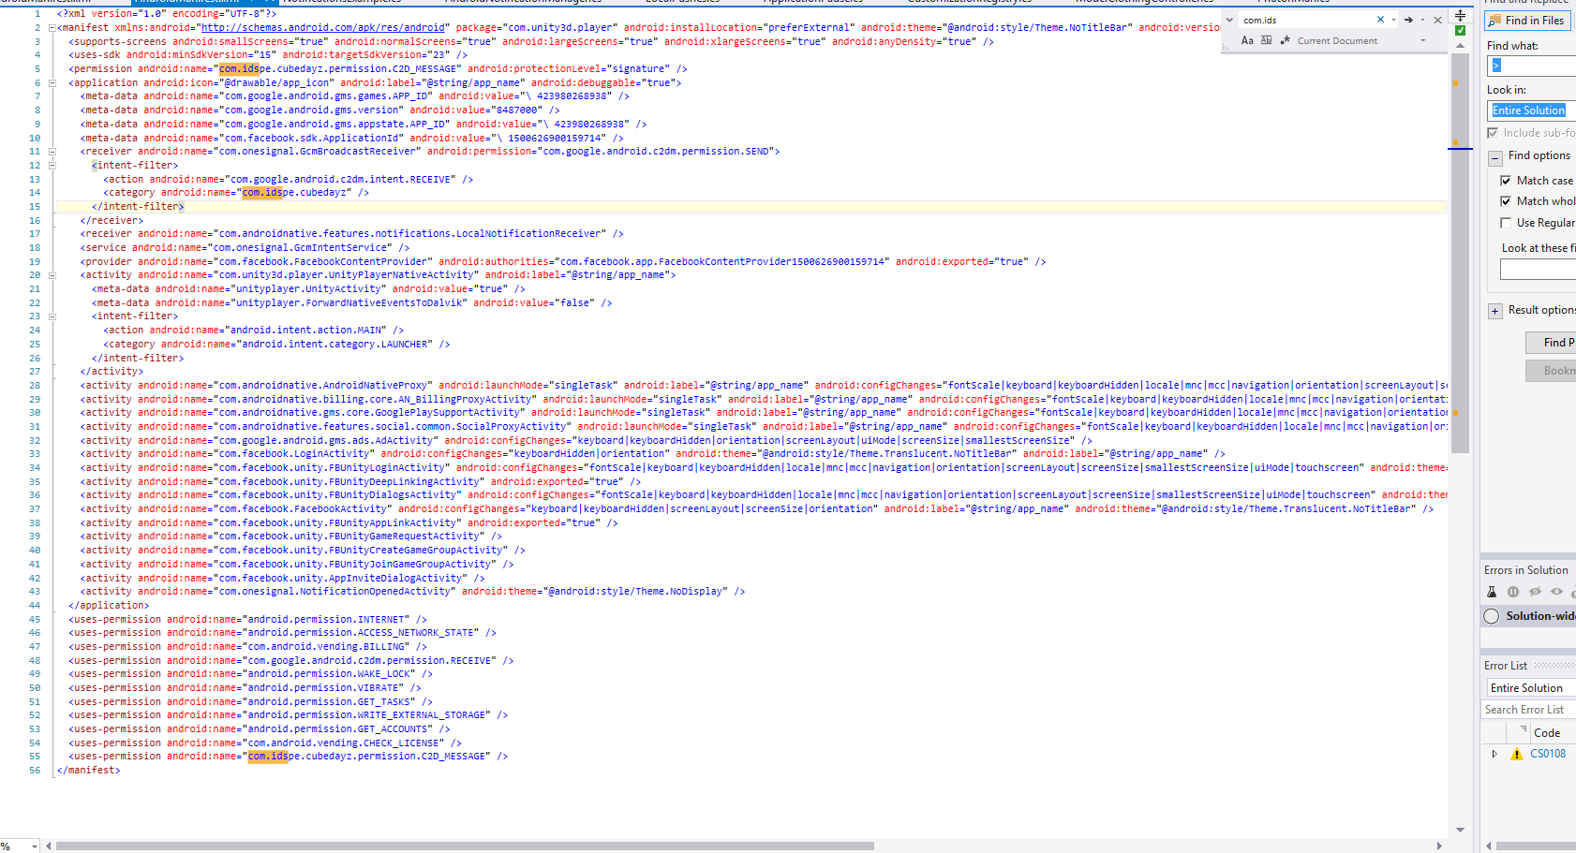The height and width of the screenshot is (853, 1576).
Task: Toggle the Match case checkbox in Find options
Action: coord(1506,181)
